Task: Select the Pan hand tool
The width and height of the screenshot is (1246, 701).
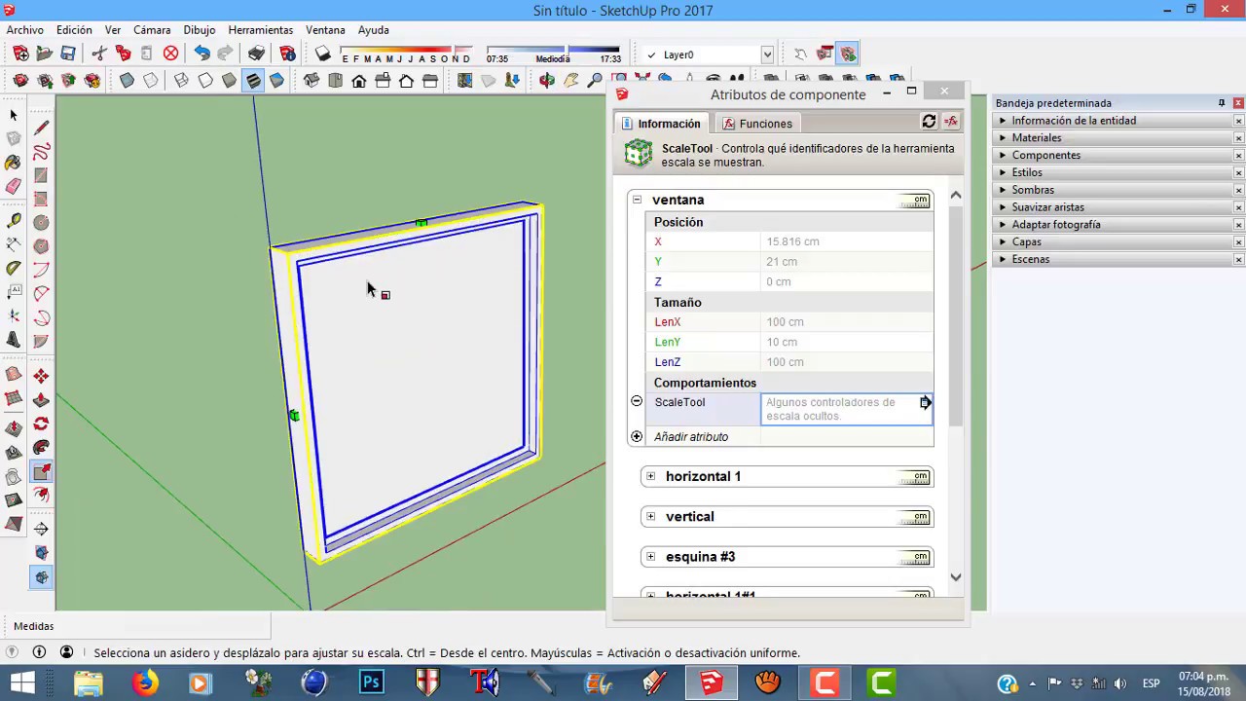Action: [571, 81]
